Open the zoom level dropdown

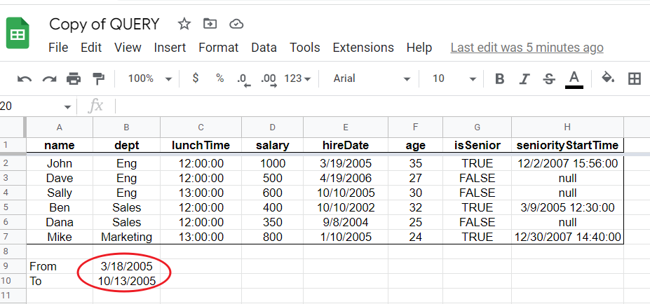149,78
